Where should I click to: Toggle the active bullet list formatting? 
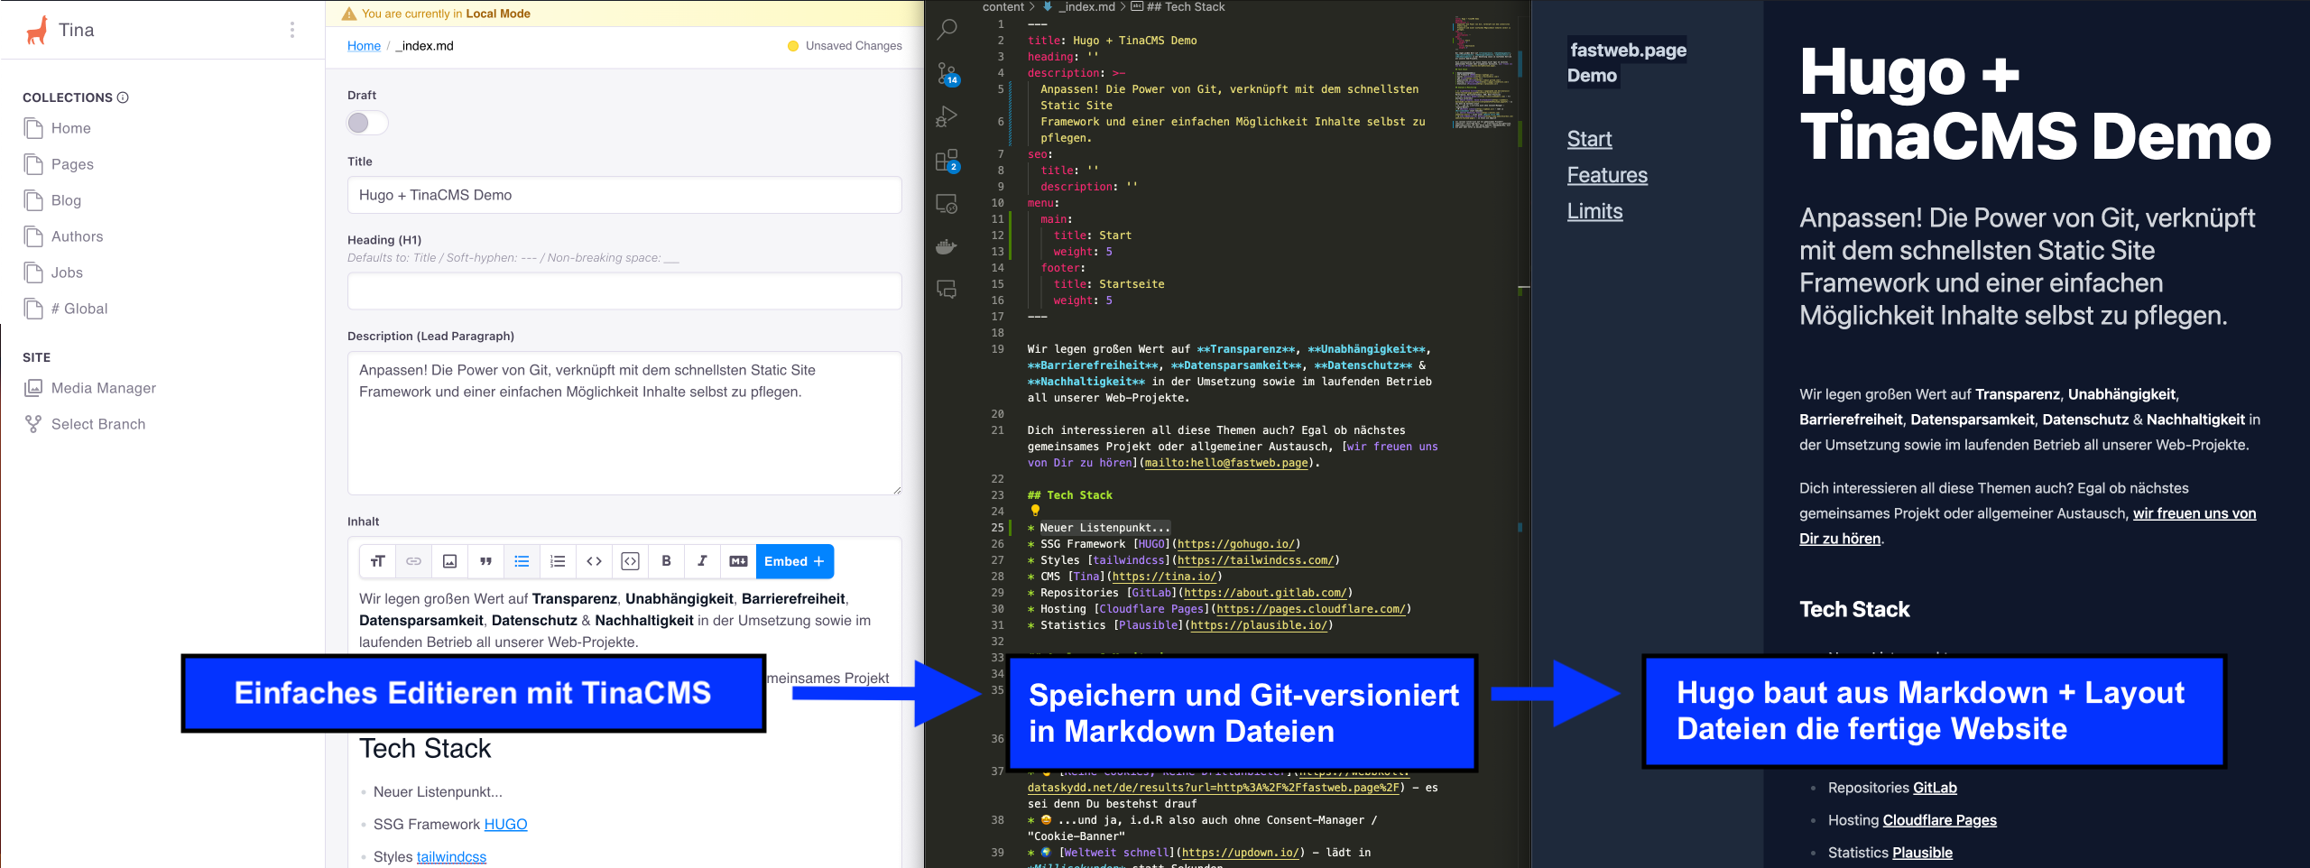(522, 560)
